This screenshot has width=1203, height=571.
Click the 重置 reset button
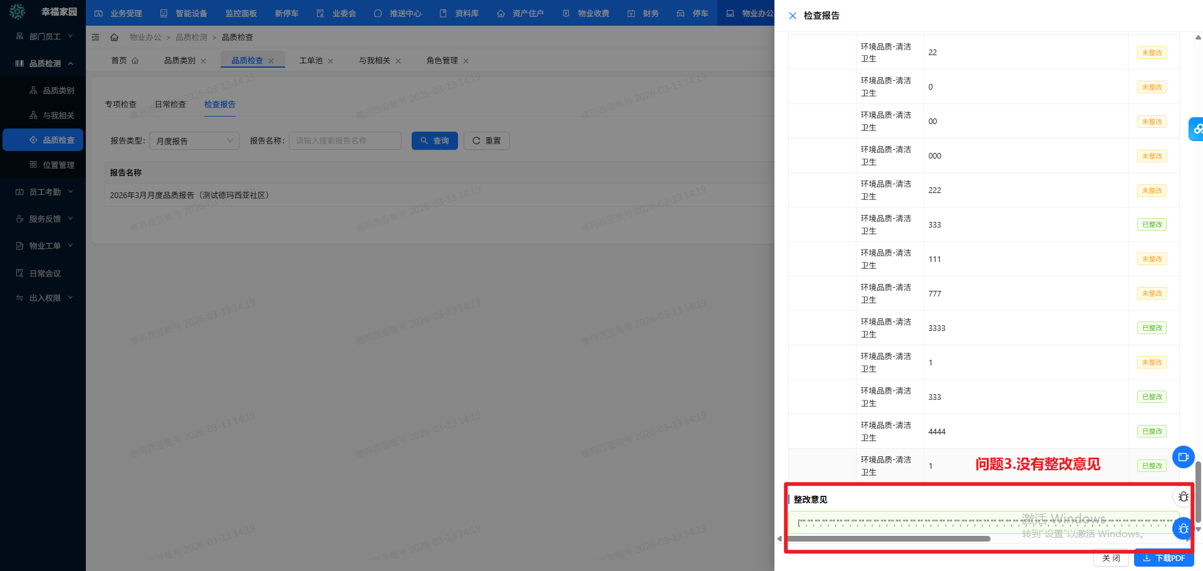(486, 141)
